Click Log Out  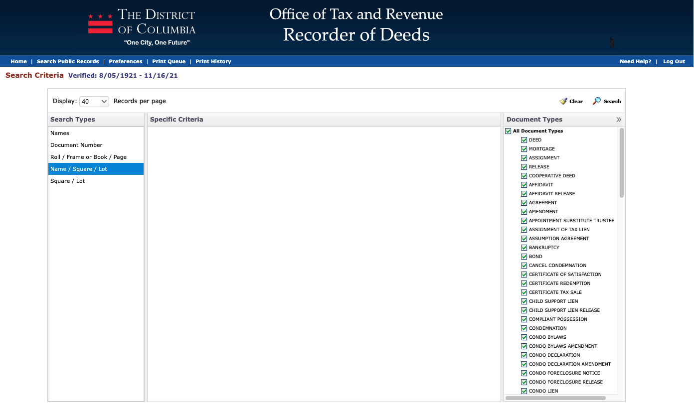tap(674, 61)
